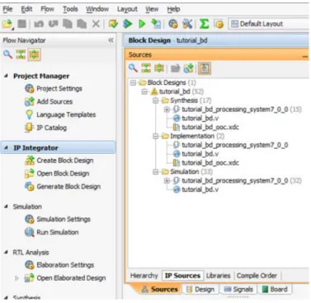Viewport: 311px width, 303px height.
Task: Collapse the tutorial_bd (52) node
Action: point(144,91)
